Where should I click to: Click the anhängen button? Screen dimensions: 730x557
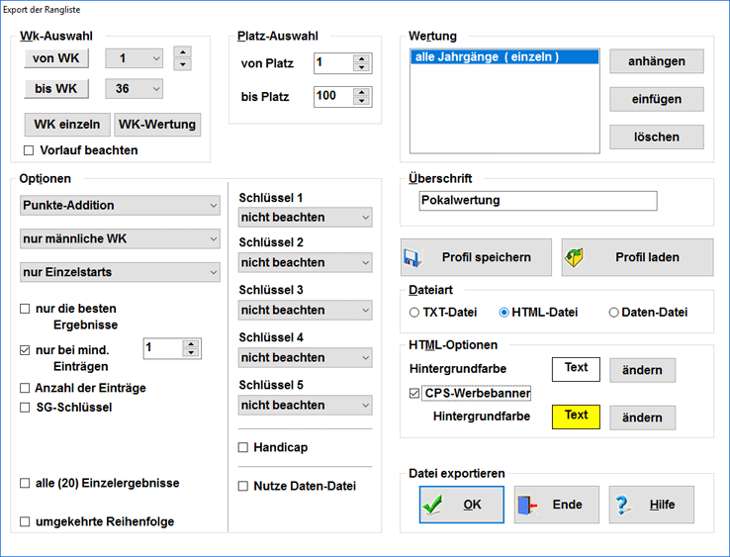tap(656, 61)
